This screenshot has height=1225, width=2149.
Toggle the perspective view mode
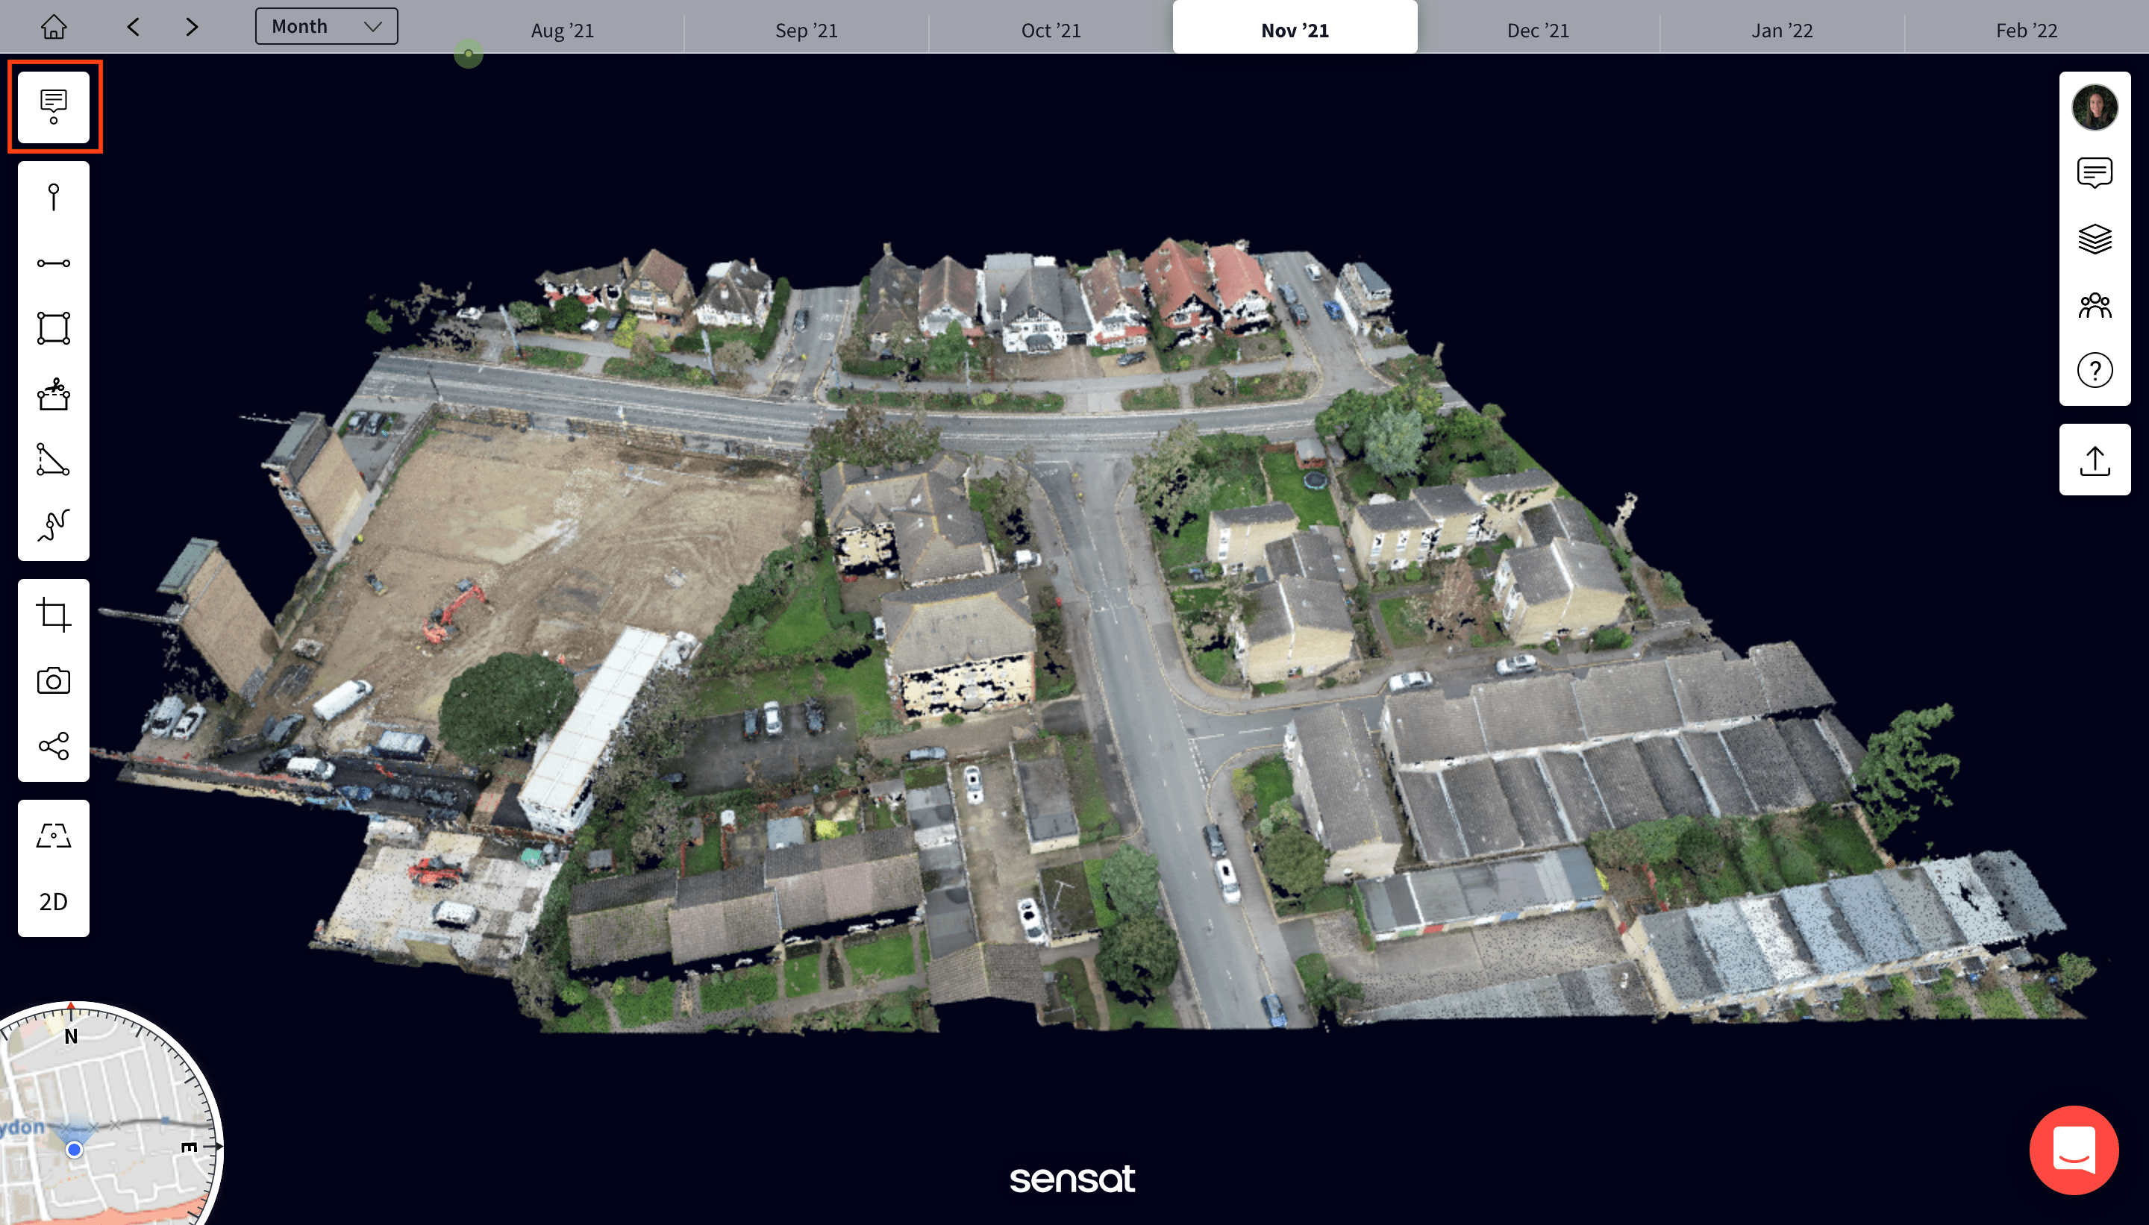point(53,836)
